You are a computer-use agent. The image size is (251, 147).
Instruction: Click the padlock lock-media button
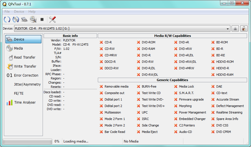pos(244,29)
